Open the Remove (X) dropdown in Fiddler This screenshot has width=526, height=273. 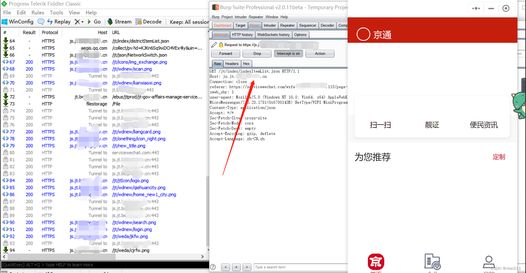pos(79,22)
